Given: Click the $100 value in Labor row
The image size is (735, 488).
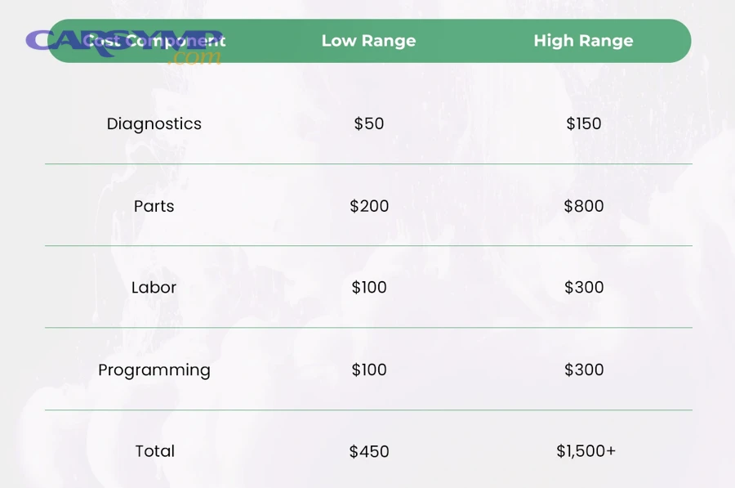Looking at the screenshot, I should click(x=369, y=288).
